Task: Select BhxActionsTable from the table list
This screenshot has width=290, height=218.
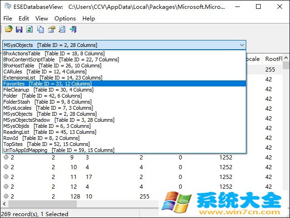Action: click(124, 53)
